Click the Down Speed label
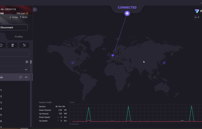 tap(45, 117)
